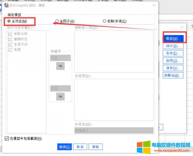The image size is (193, 156).
Task: Open the 统计(S)... settings
Action: click(173, 46)
